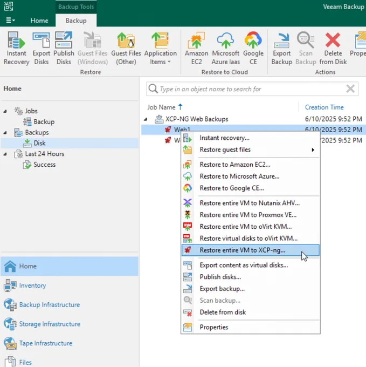Screen dimensions: 366x367
Task: Collapse the Backups tree node
Action: pos(5,133)
